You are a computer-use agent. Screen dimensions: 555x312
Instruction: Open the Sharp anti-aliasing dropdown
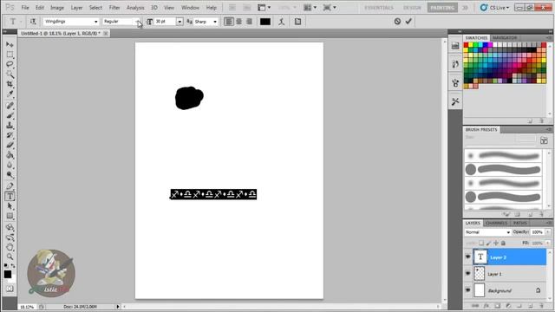215,22
